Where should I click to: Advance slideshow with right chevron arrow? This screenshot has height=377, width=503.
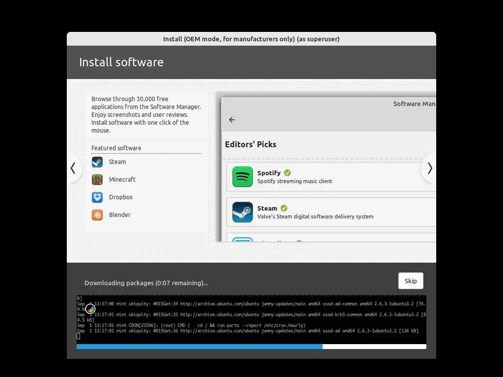(x=429, y=168)
